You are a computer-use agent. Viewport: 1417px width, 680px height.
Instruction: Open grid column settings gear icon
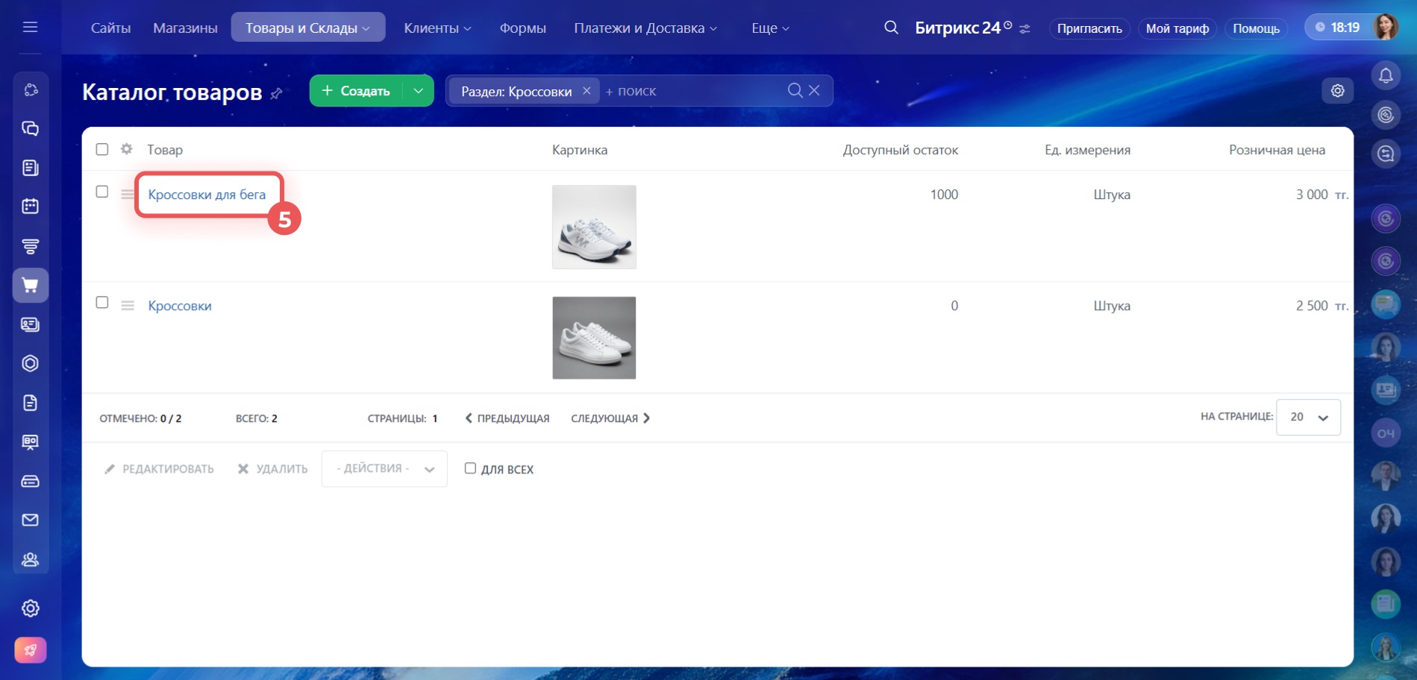pos(127,149)
